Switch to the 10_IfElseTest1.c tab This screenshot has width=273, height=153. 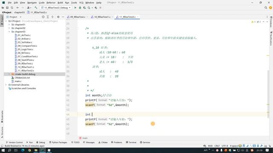(x=102, y=17)
